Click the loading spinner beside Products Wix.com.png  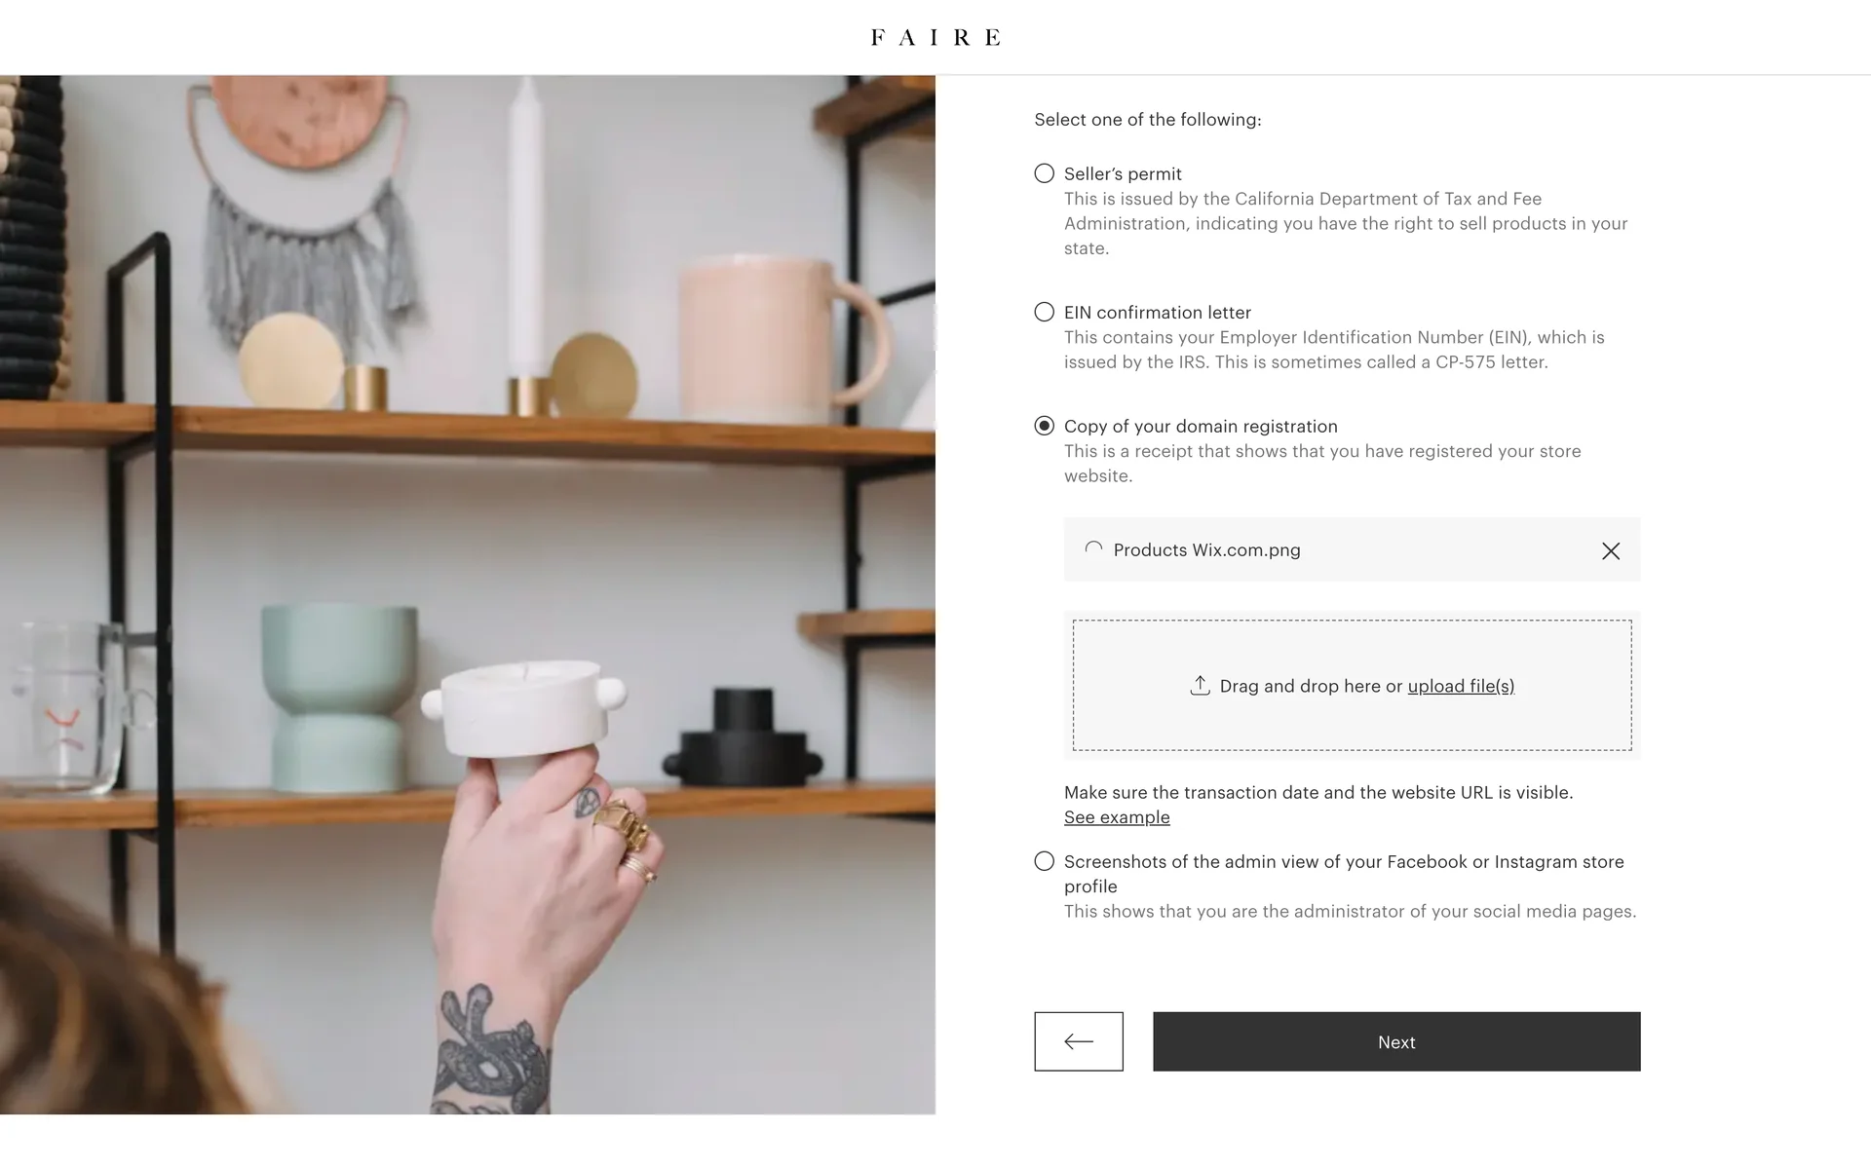pyautogui.click(x=1093, y=549)
